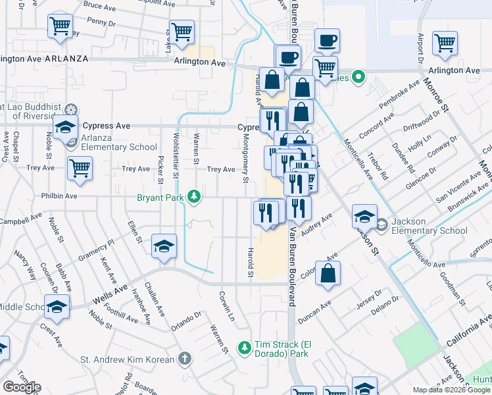Viewport: 492px width, 395px height.
Task: Click the shopping bag marker beside Harold Ave
Action: click(272, 80)
